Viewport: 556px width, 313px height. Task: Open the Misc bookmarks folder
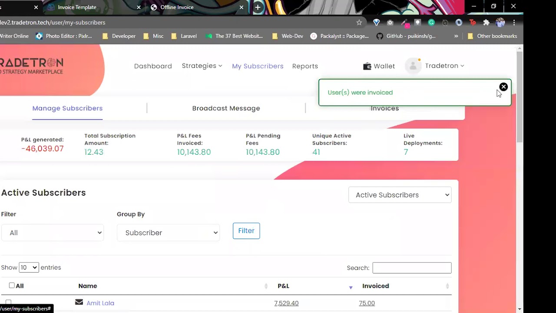(153, 36)
